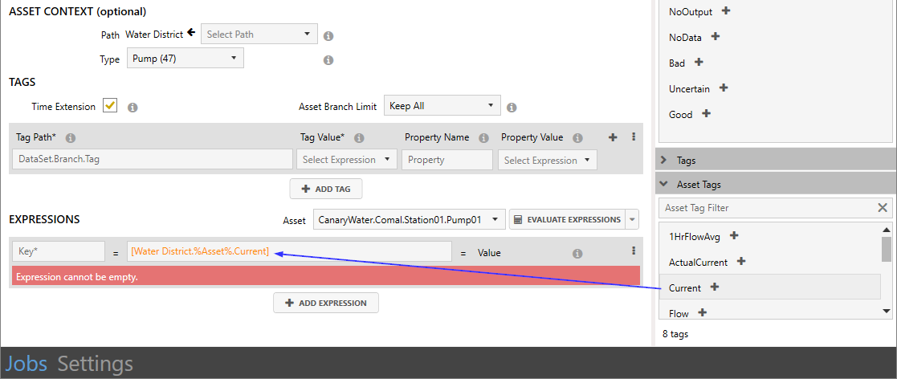Click the ADD TAG button
The width and height of the screenshot is (897, 379).
(326, 189)
